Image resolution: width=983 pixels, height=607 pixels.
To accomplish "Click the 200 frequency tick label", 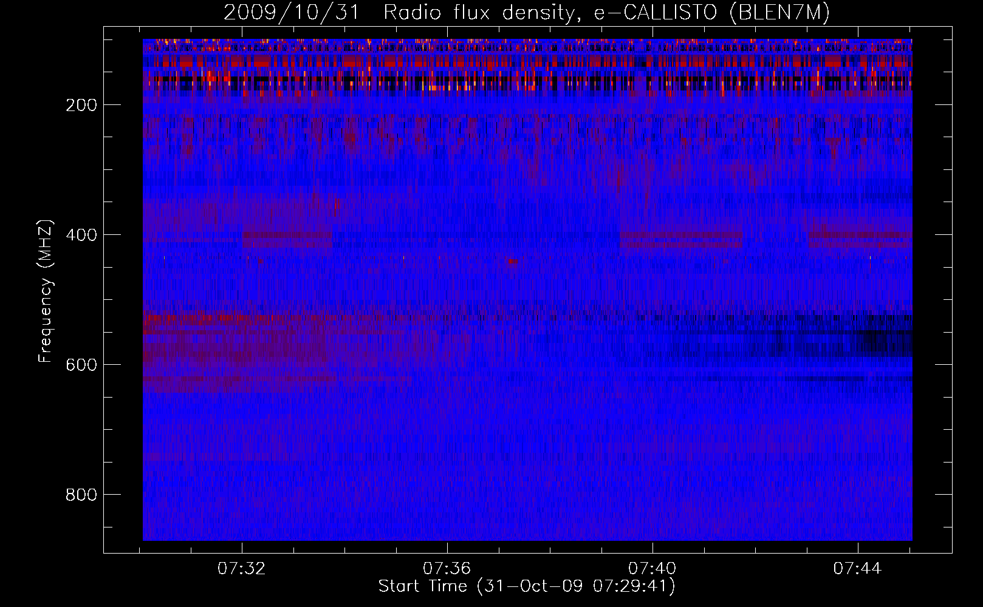I will point(81,105).
